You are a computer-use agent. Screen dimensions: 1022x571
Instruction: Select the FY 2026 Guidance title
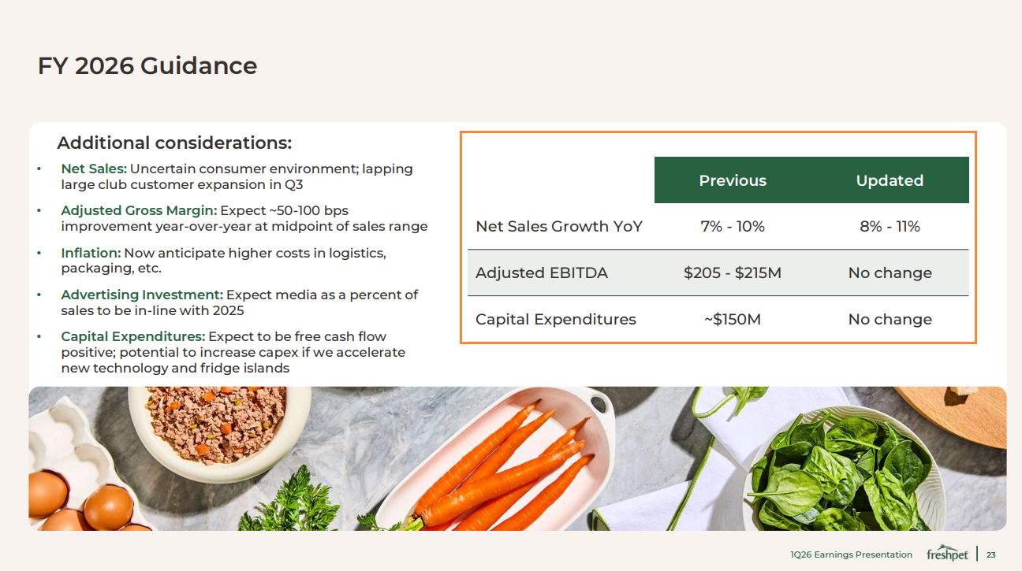click(x=147, y=65)
